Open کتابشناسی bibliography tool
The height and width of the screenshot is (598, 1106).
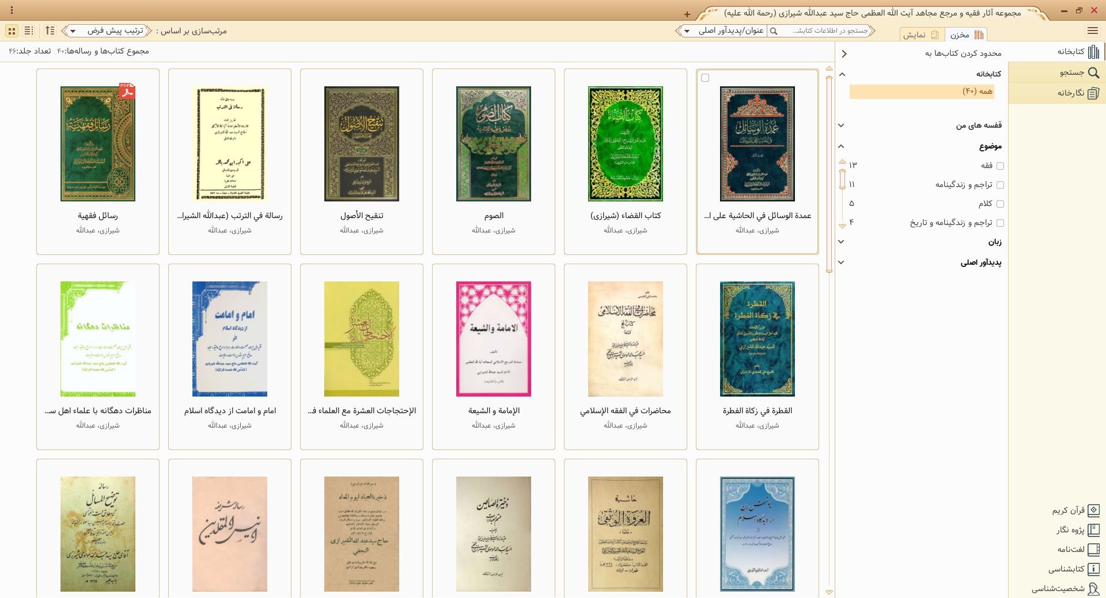pyautogui.click(x=1074, y=569)
